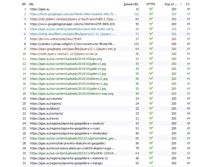Select the HTTPS checkmark for the zapravka-gazgoldera-v-smolenske row
Image resolution: width=215 pixels, height=167 pixels.
pos(151,133)
